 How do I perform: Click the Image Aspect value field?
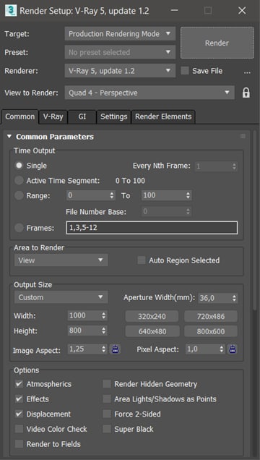[x=84, y=349]
